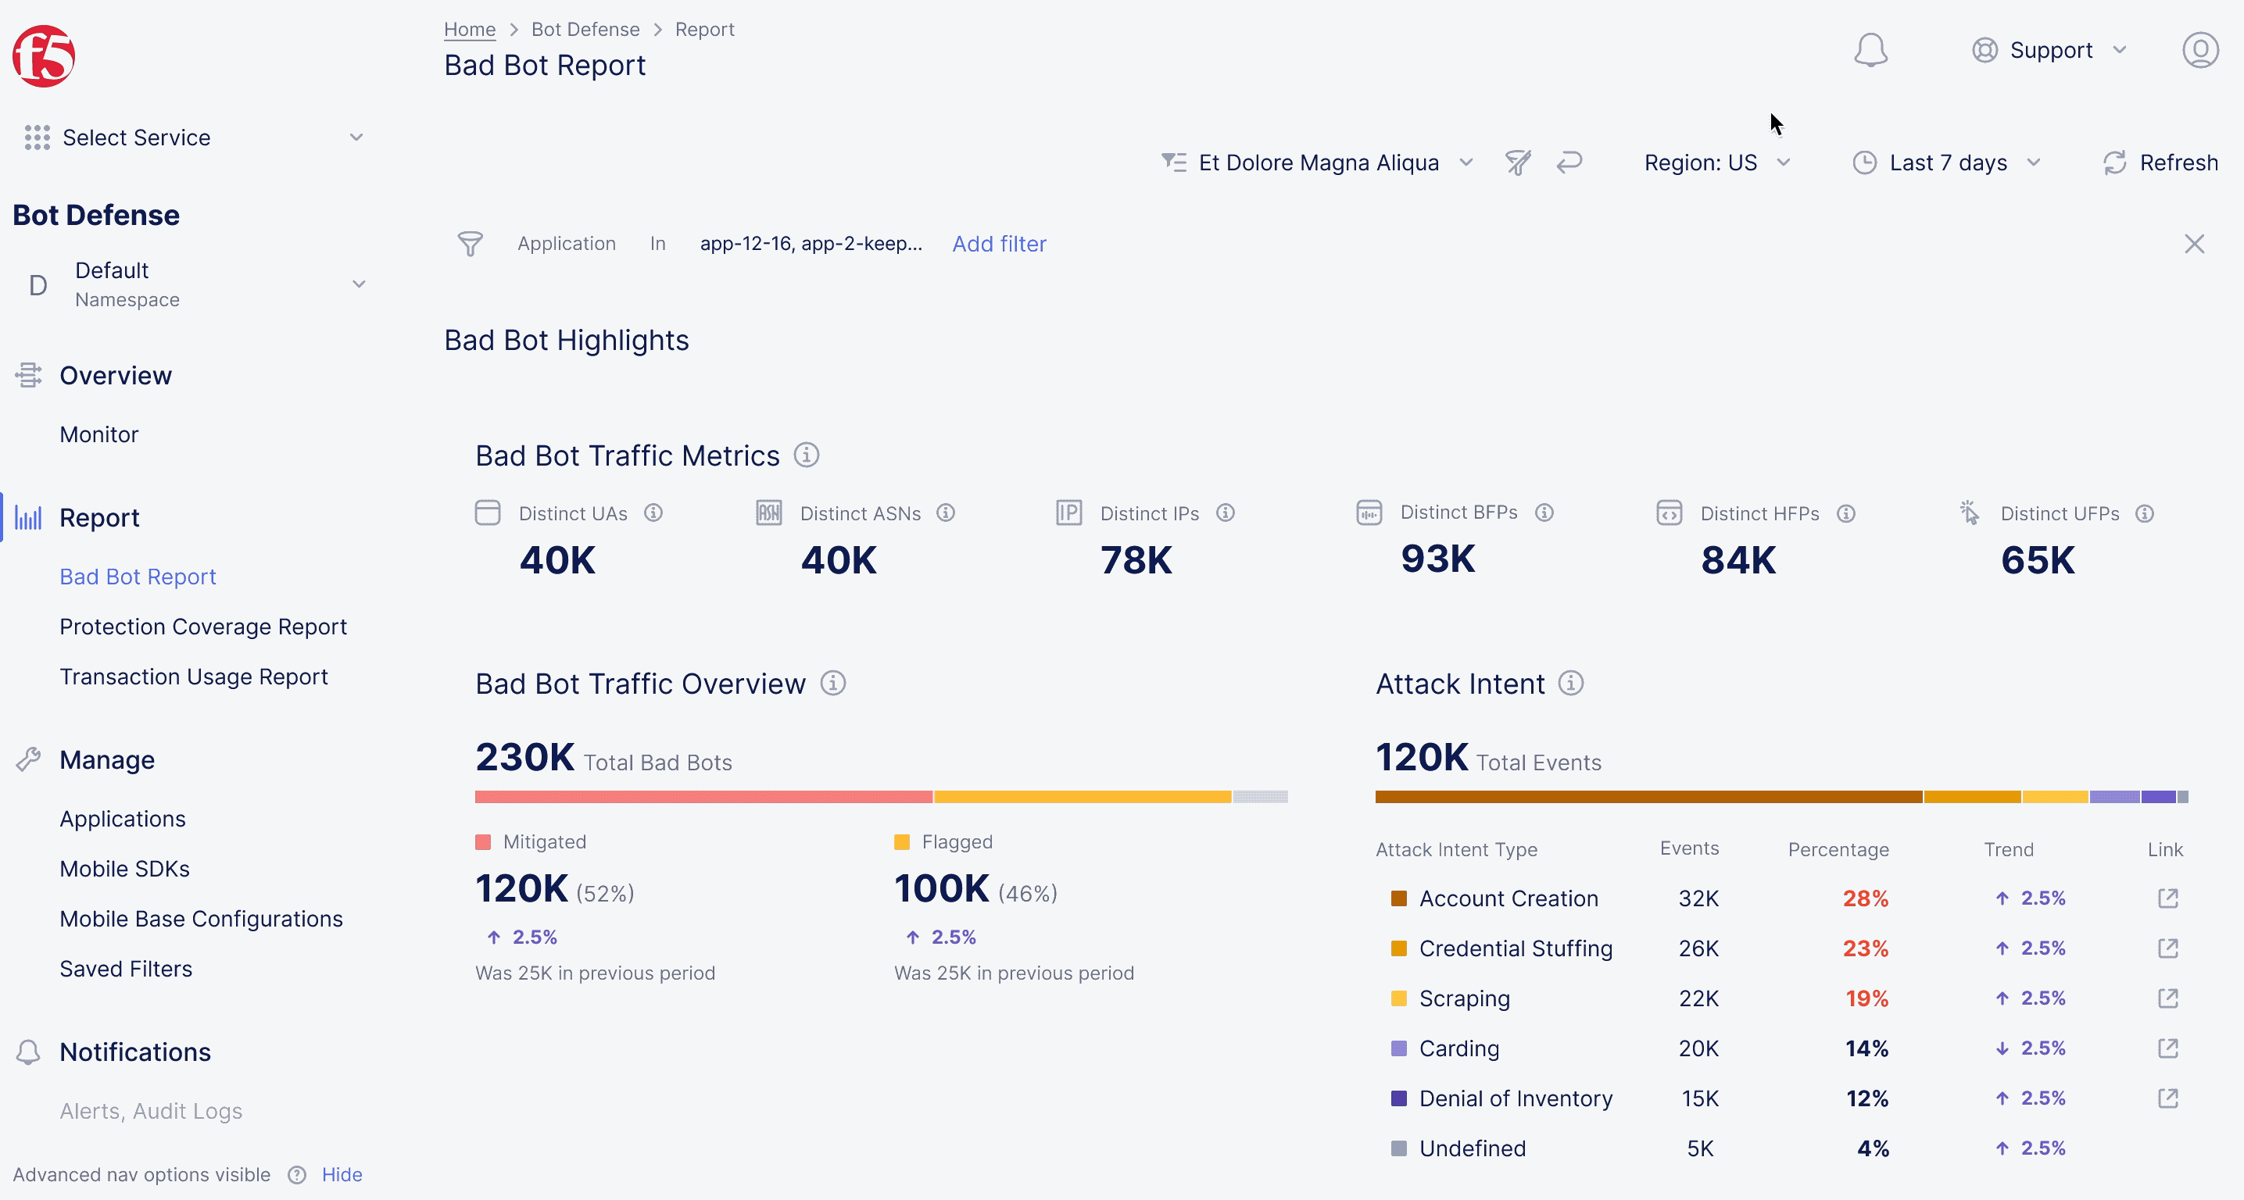Open Manage section in sidebar
The height and width of the screenshot is (1200, 2244).
coord(107,760)
